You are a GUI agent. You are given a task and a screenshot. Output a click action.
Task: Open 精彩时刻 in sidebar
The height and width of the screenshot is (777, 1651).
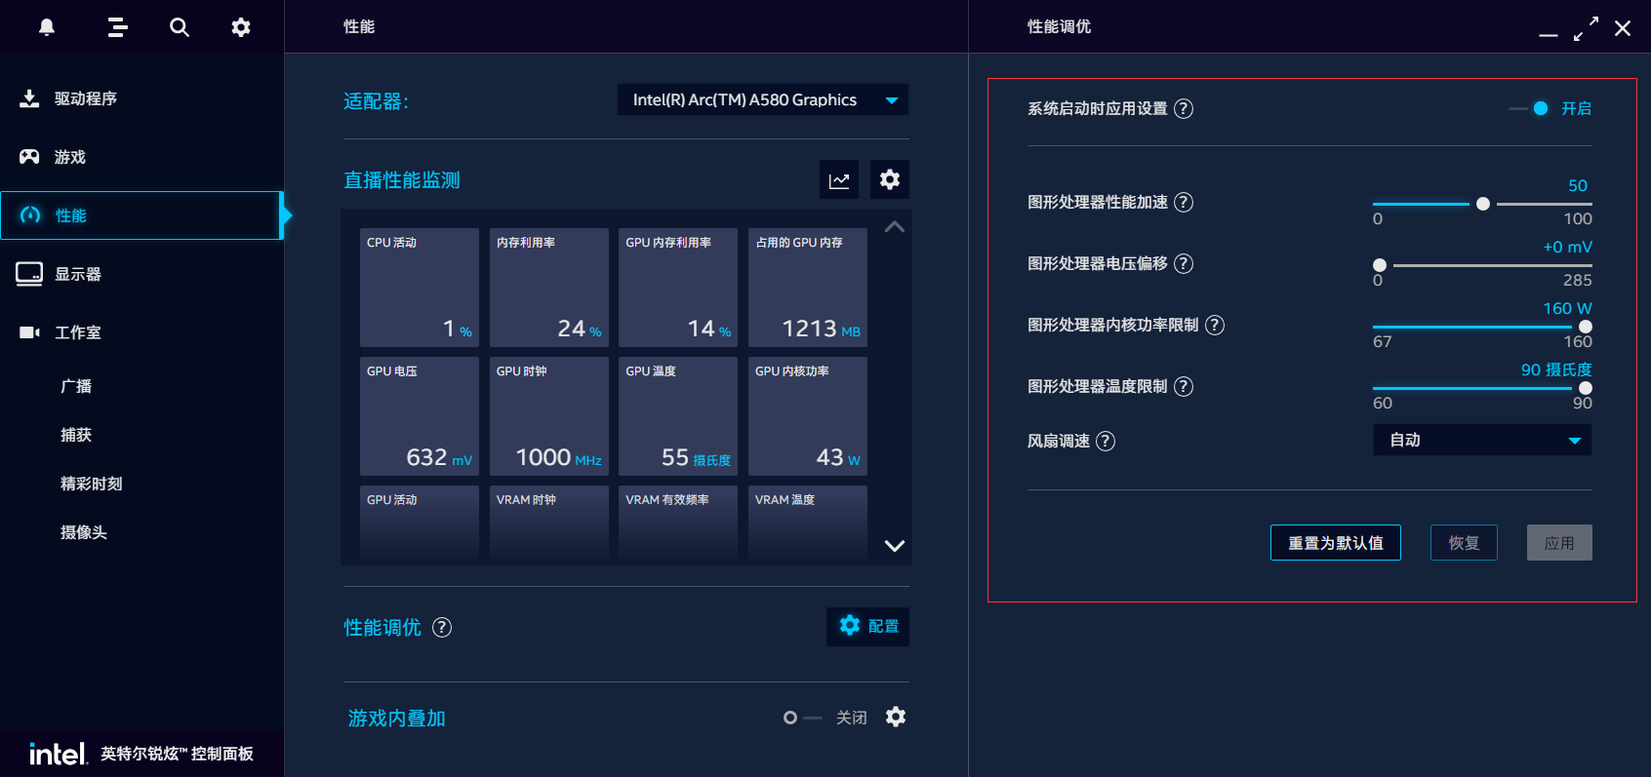[x=92, y=484]
